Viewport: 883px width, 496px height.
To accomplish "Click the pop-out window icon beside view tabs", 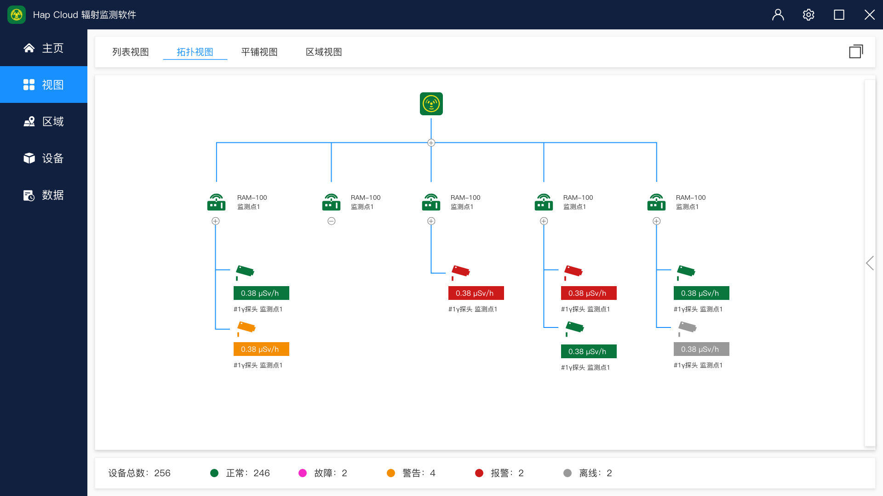I will pyautogui.click(x=856, y=51).
